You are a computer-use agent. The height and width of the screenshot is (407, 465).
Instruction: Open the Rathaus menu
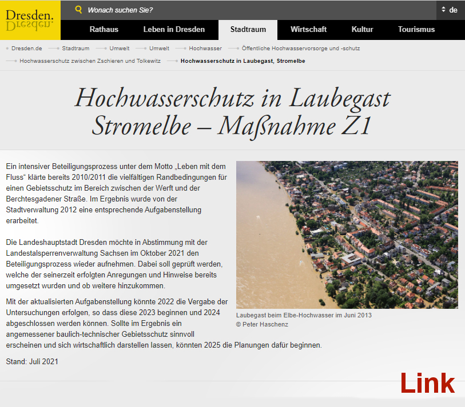click(x=104, y=29)
